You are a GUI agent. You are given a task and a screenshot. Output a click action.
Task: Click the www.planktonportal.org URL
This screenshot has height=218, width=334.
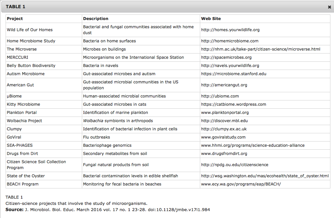(225, 113)
